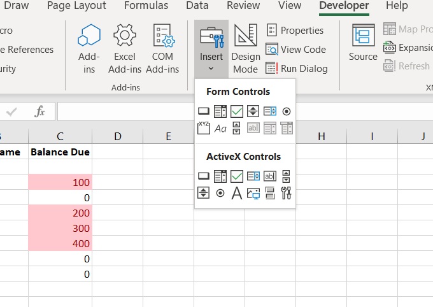Pick the Form Controls combo box

[220, 111]
